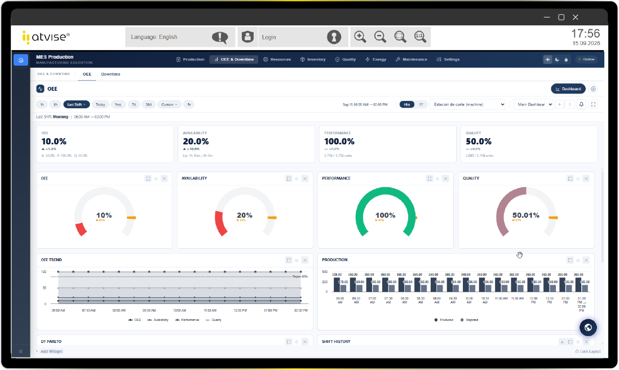This screenshot has width=619, height=370.
Task: Click the zoom-to-fit magnifier icon
Action: coord(400,37)
